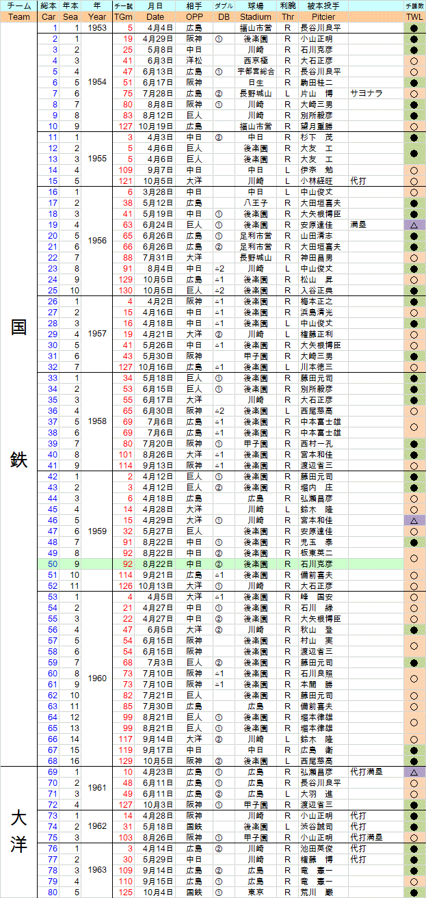Click the "Date" column header
Screen dimensions: 426x898
tap(155, 17)
